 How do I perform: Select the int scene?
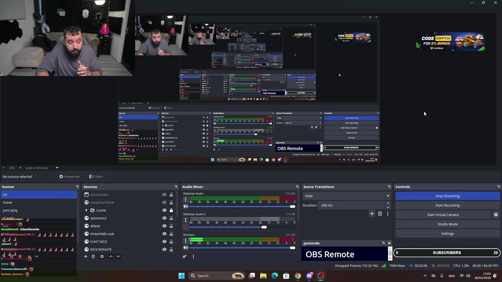click(x=39, y=195)
